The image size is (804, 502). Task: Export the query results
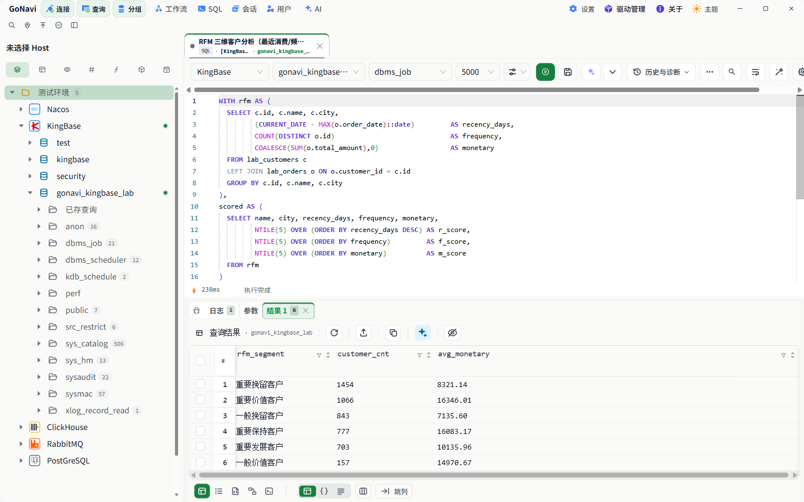click(x=363, y=332)
